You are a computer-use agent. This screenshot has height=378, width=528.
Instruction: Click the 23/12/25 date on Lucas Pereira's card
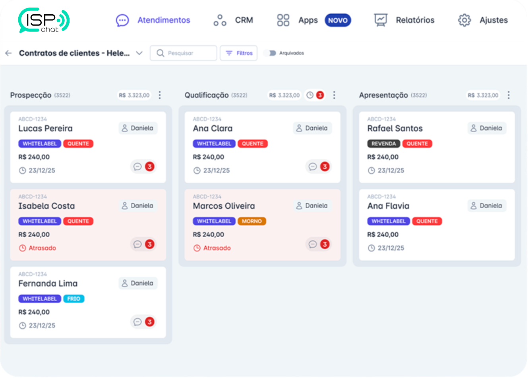click(x=37, y=171)
